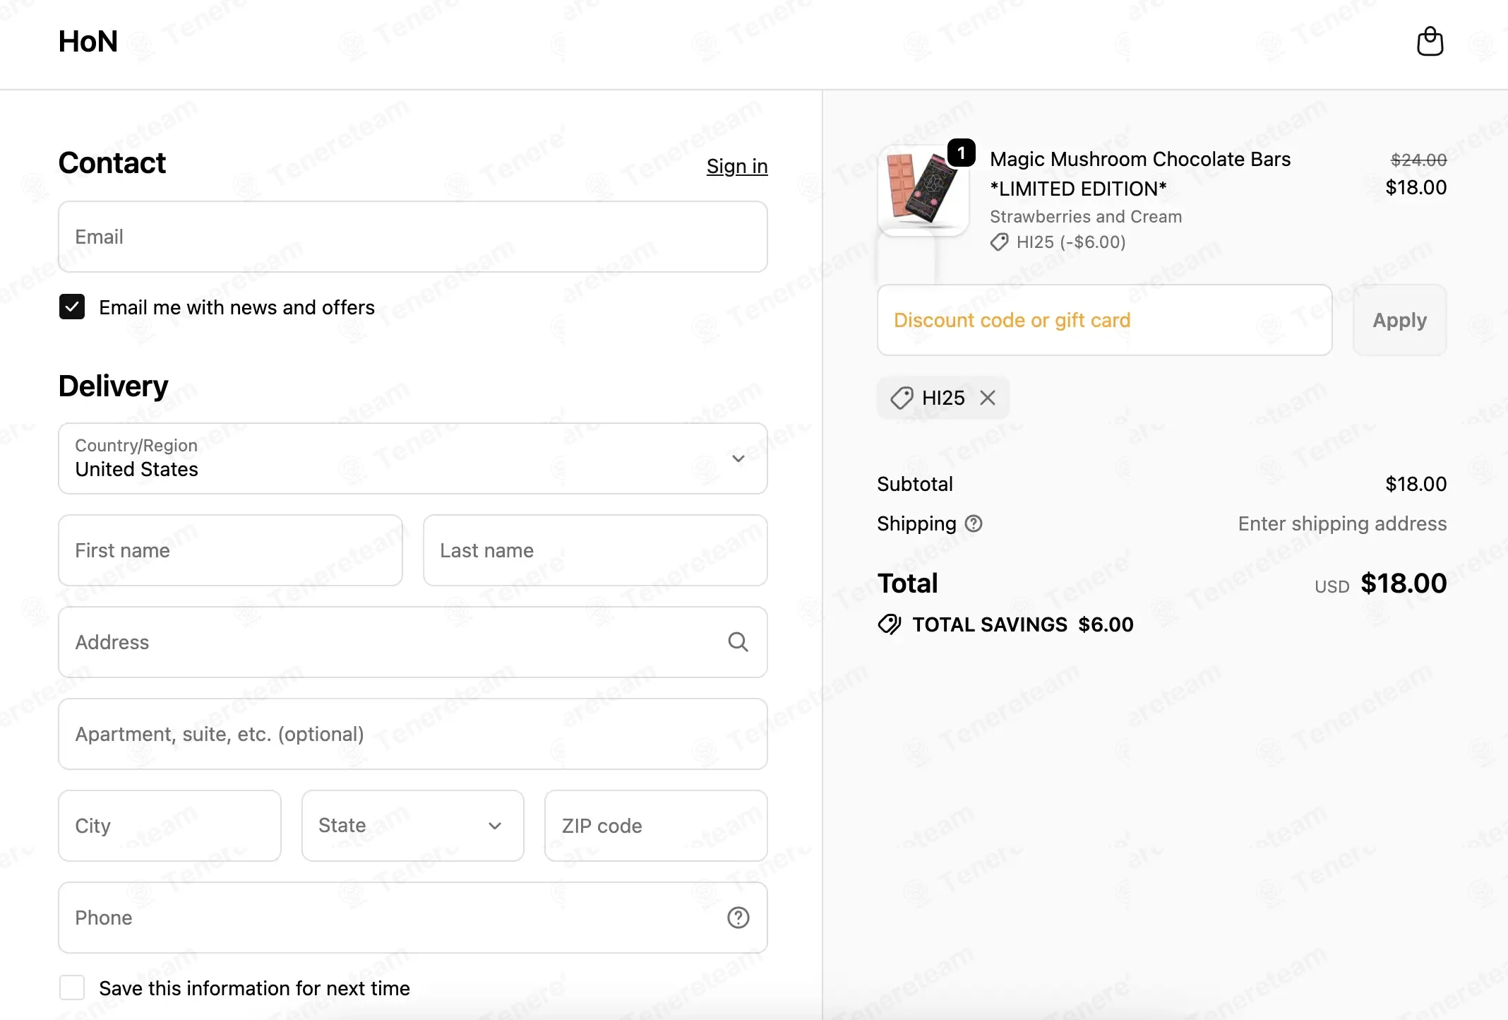Click the Magic Mushroom Chocolate Bars title
1508x1020 pixels.
[1140, 174]
